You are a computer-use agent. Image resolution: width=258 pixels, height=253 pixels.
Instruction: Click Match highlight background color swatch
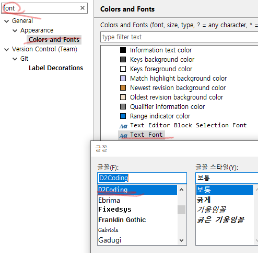123,79
